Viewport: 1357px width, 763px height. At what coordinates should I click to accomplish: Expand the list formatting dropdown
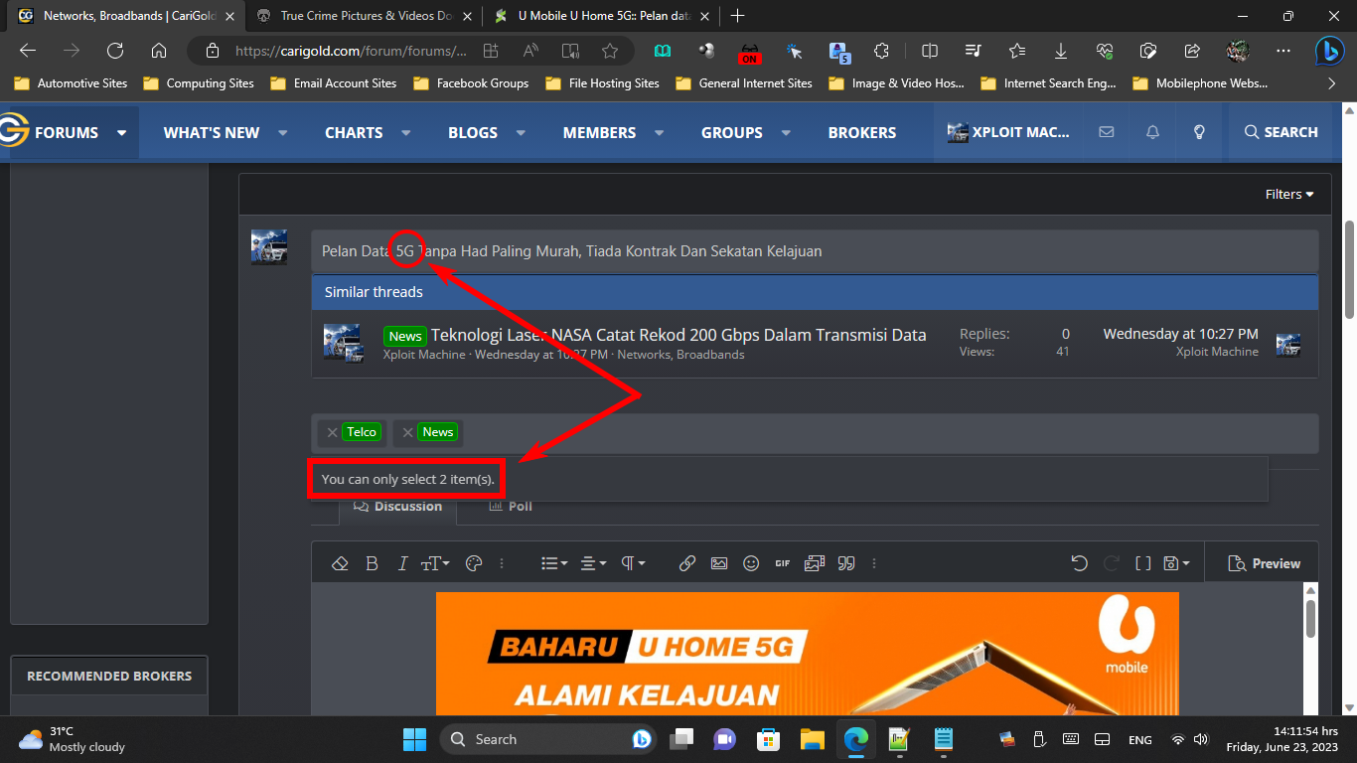(x=554, y=563)
